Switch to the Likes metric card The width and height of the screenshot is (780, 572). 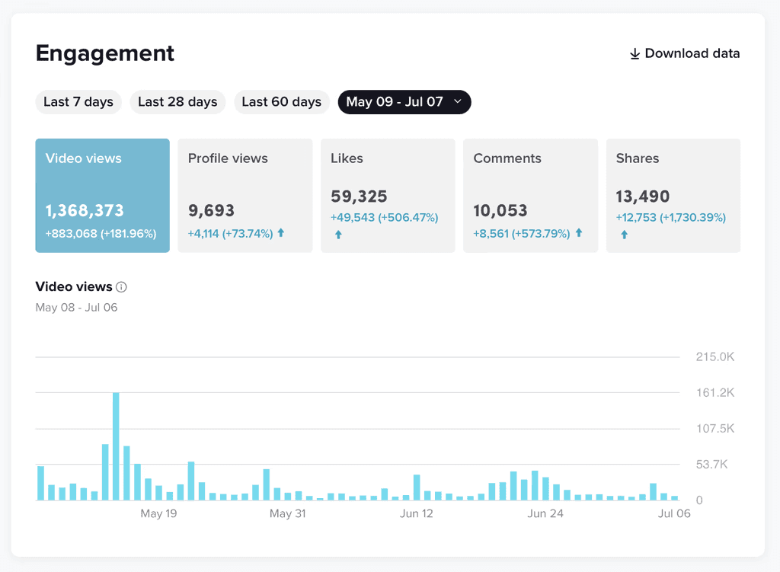tap(388, 196)
